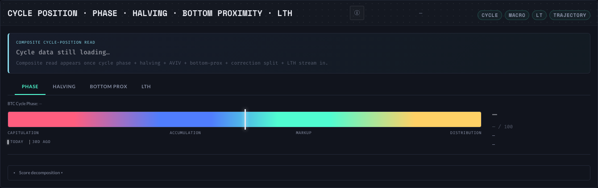Open the info icon button
This screenshot has width=598, height=188.
pos(357,13)
